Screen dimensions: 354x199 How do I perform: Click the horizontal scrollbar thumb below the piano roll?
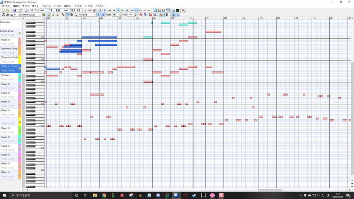click(x=270, y=190)
